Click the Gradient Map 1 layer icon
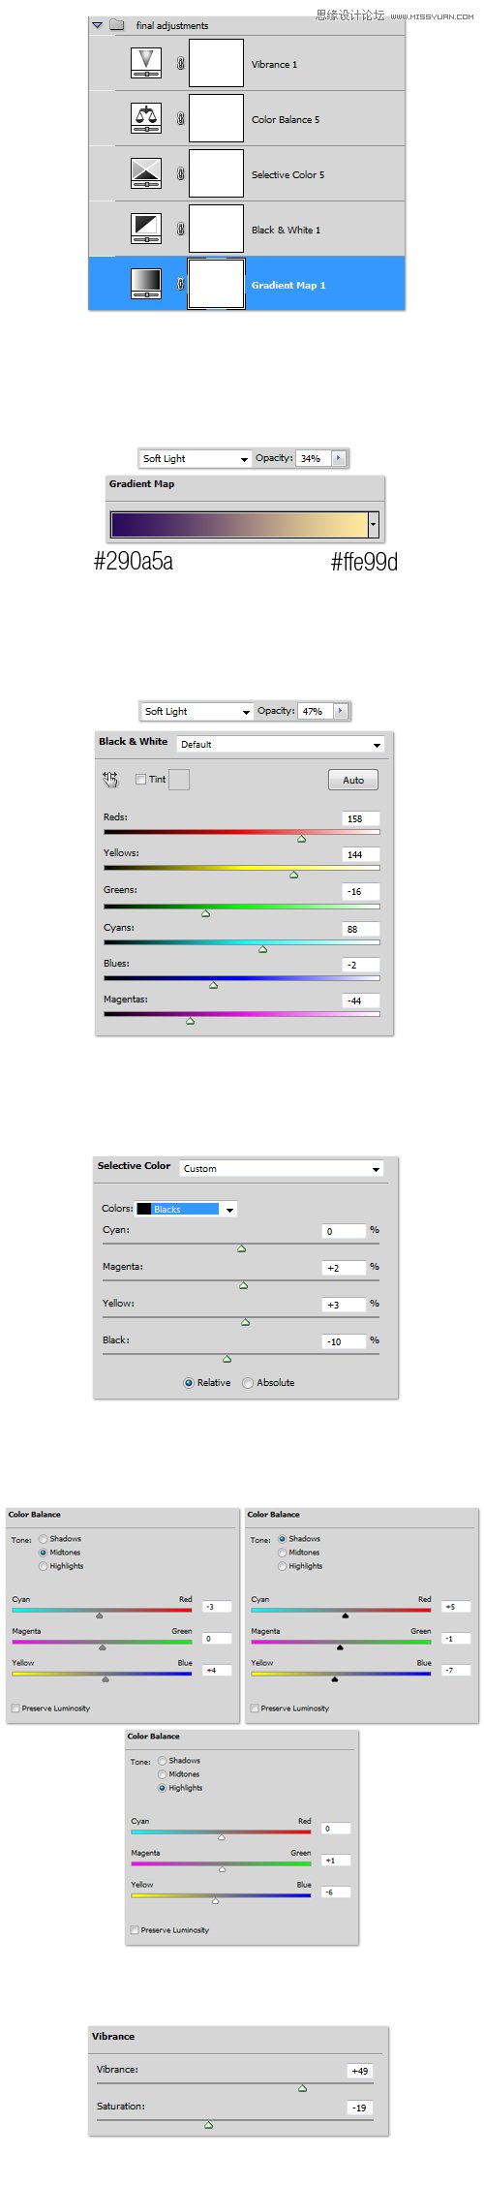Viewport: 484px width, 2185px height. pyautogui.click(x=146, y=284)
